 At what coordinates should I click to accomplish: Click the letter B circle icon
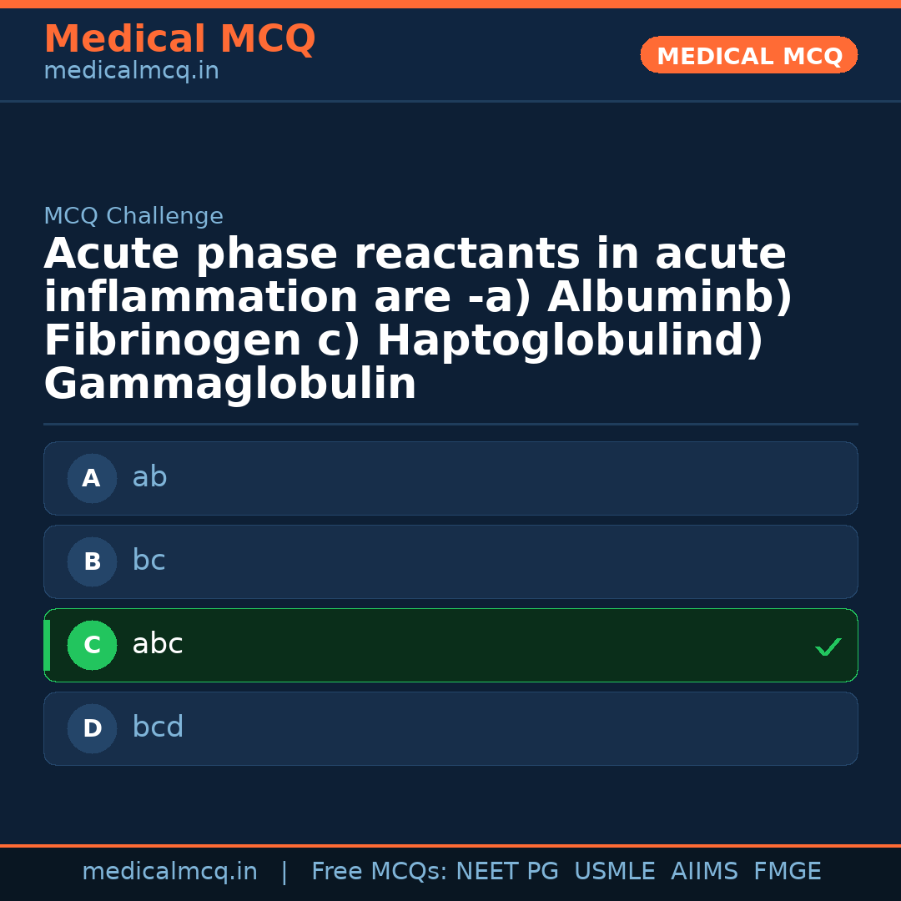tap(92, 561)
